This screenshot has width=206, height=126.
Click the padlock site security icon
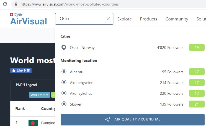(16, 4)
